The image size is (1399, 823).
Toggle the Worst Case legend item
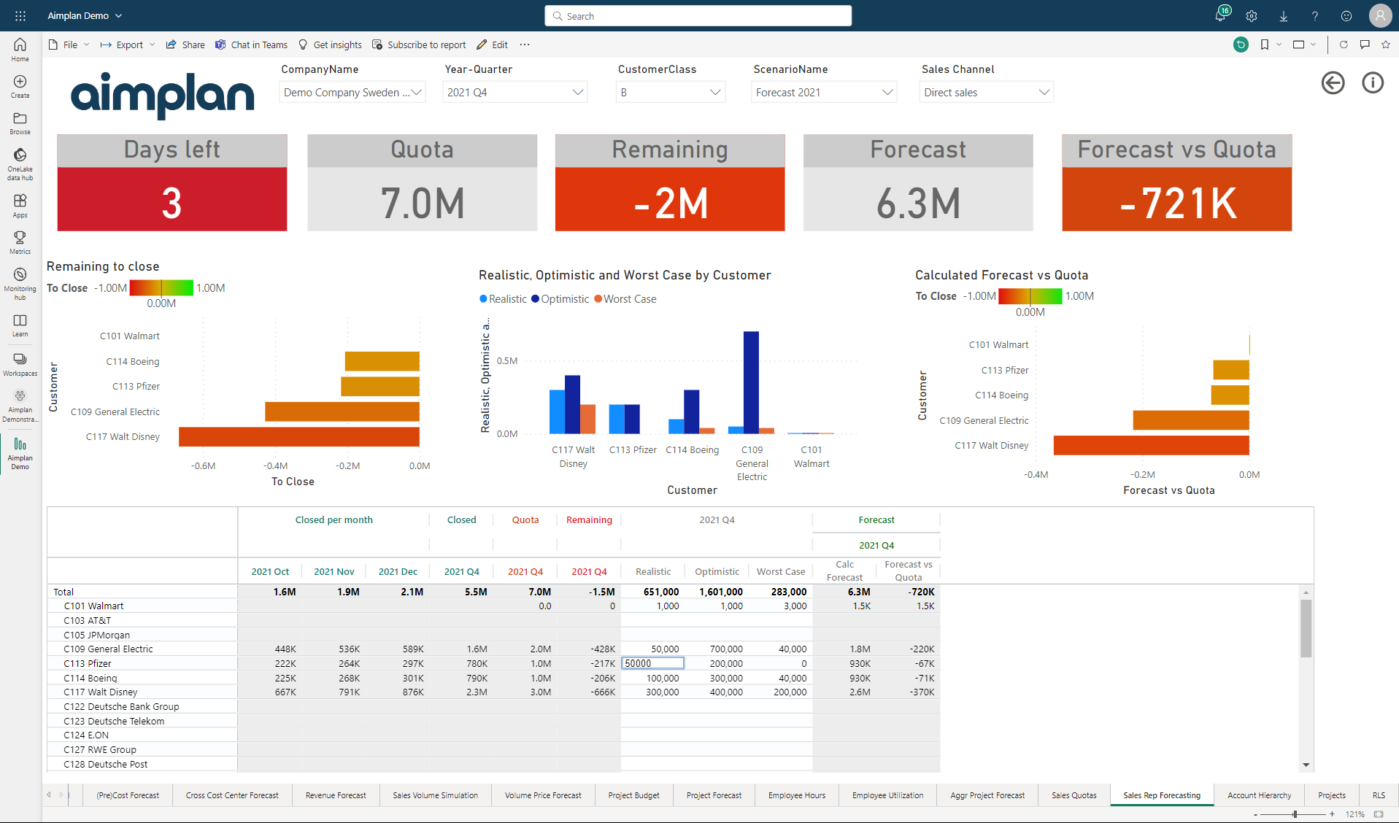[x=625, y=299]
